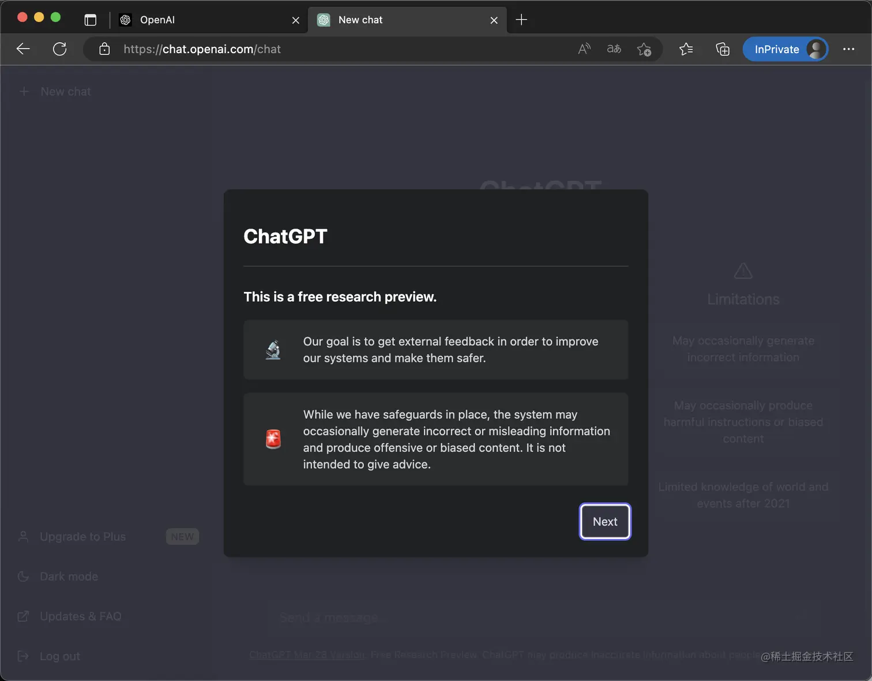Open the Favorites list icon
The width and height of the screenshot is (872, 681).
click(686, 49)
